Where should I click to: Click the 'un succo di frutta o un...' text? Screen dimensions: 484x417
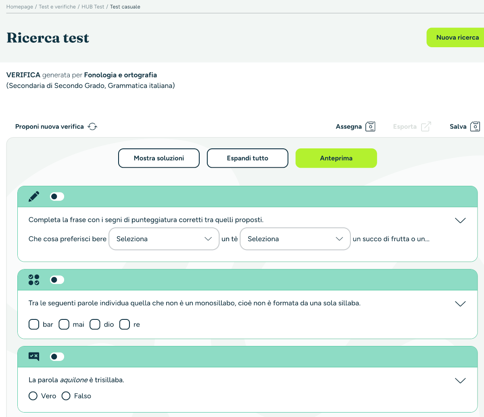coord(391,239)
